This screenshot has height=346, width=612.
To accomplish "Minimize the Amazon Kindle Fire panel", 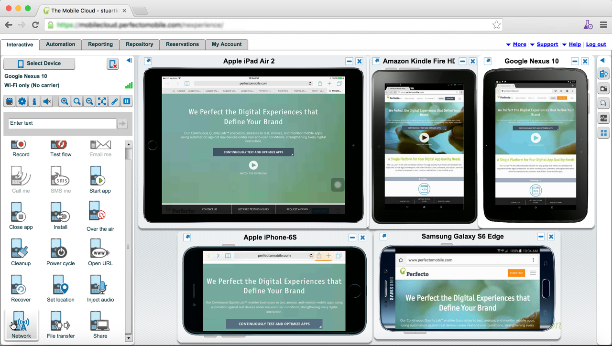I will tap(462, 62).
